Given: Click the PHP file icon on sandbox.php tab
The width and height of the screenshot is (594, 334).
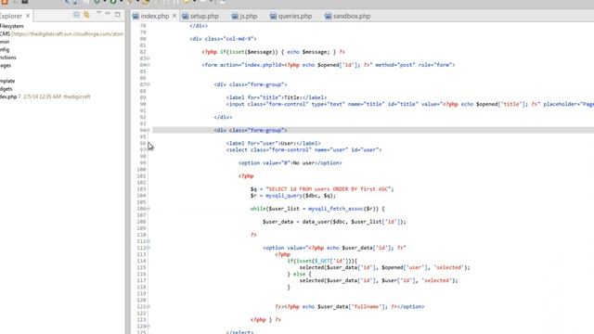Looking at the screenshot, I should [x=328, y=17].
